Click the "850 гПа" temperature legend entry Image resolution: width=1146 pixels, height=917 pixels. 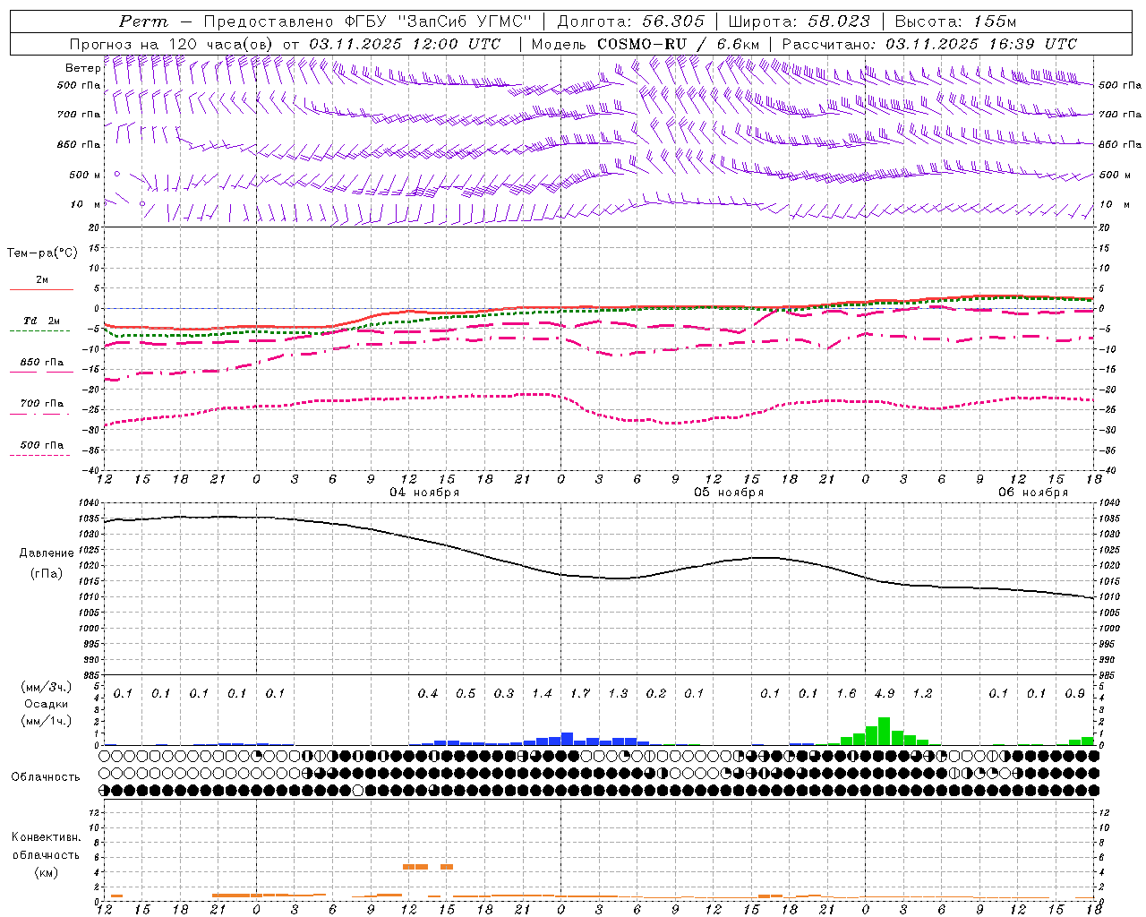point(42,363)
